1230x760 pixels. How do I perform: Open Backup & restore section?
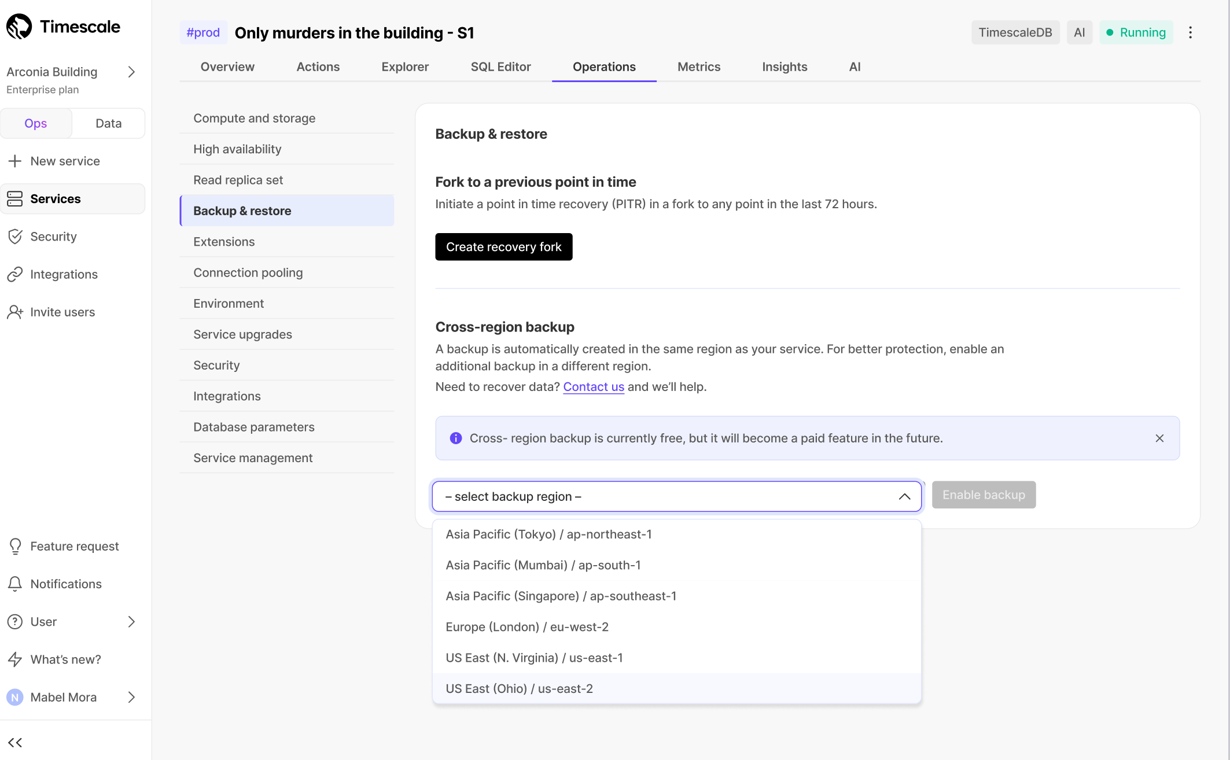[287, 211]
